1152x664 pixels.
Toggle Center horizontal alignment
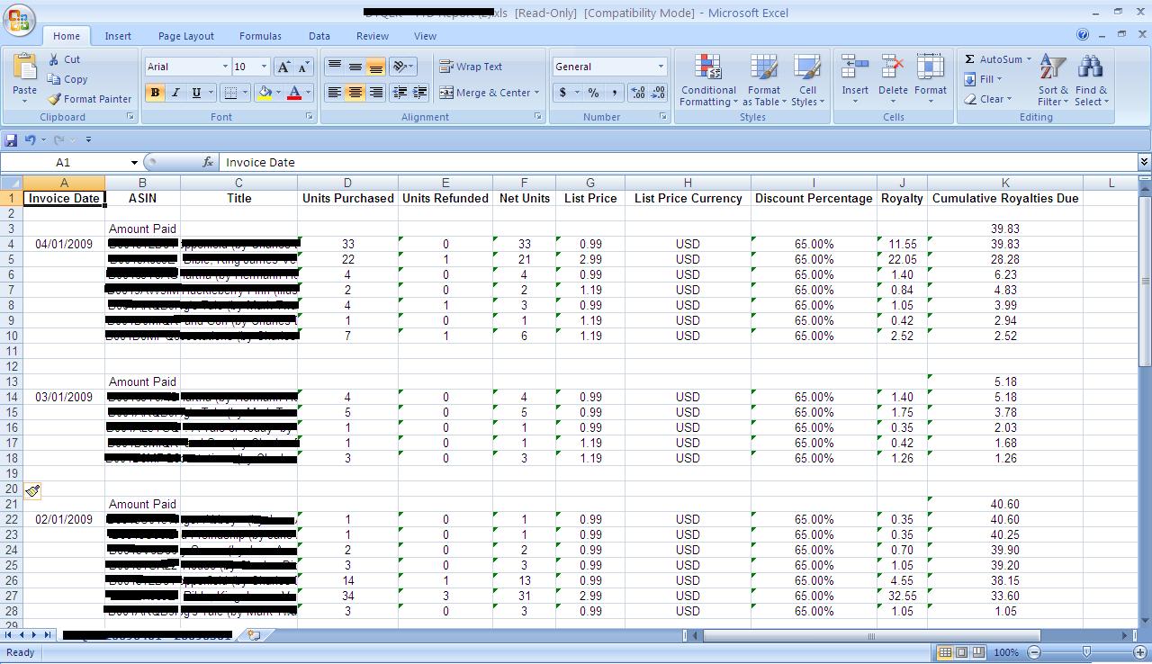click(x=355, y=93)
